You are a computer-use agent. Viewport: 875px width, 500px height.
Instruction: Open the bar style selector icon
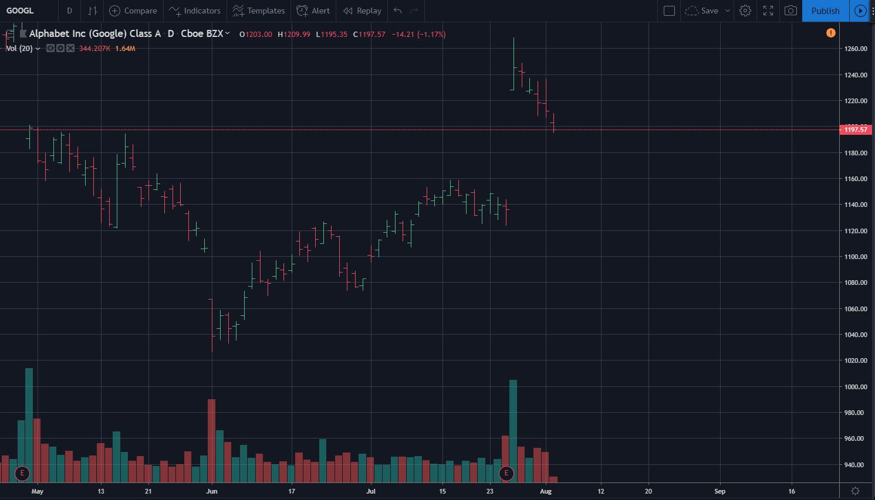tap(92, 11)
